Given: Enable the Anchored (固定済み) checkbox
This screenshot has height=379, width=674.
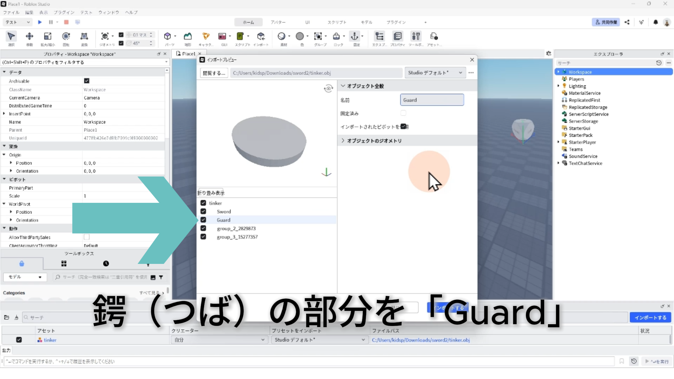Looking at the screenshot, I should [x=403, y=113].
